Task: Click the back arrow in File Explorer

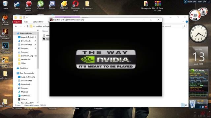Action: (x=16, y=26)
